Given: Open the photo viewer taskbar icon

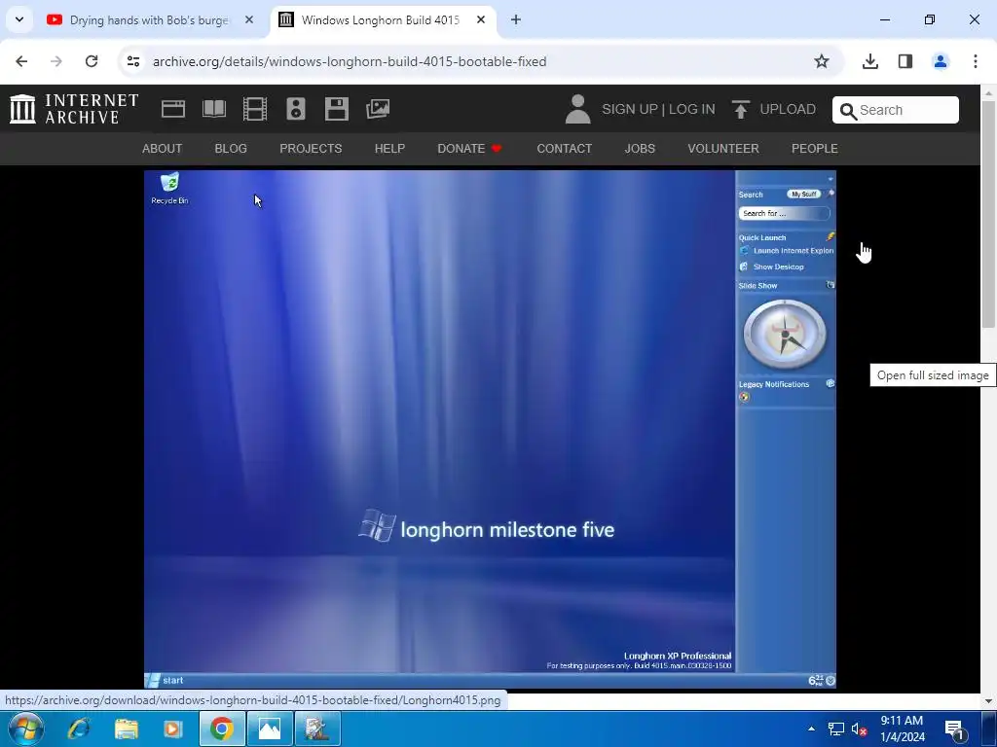Looking at the screenshot, I should 270,729.
